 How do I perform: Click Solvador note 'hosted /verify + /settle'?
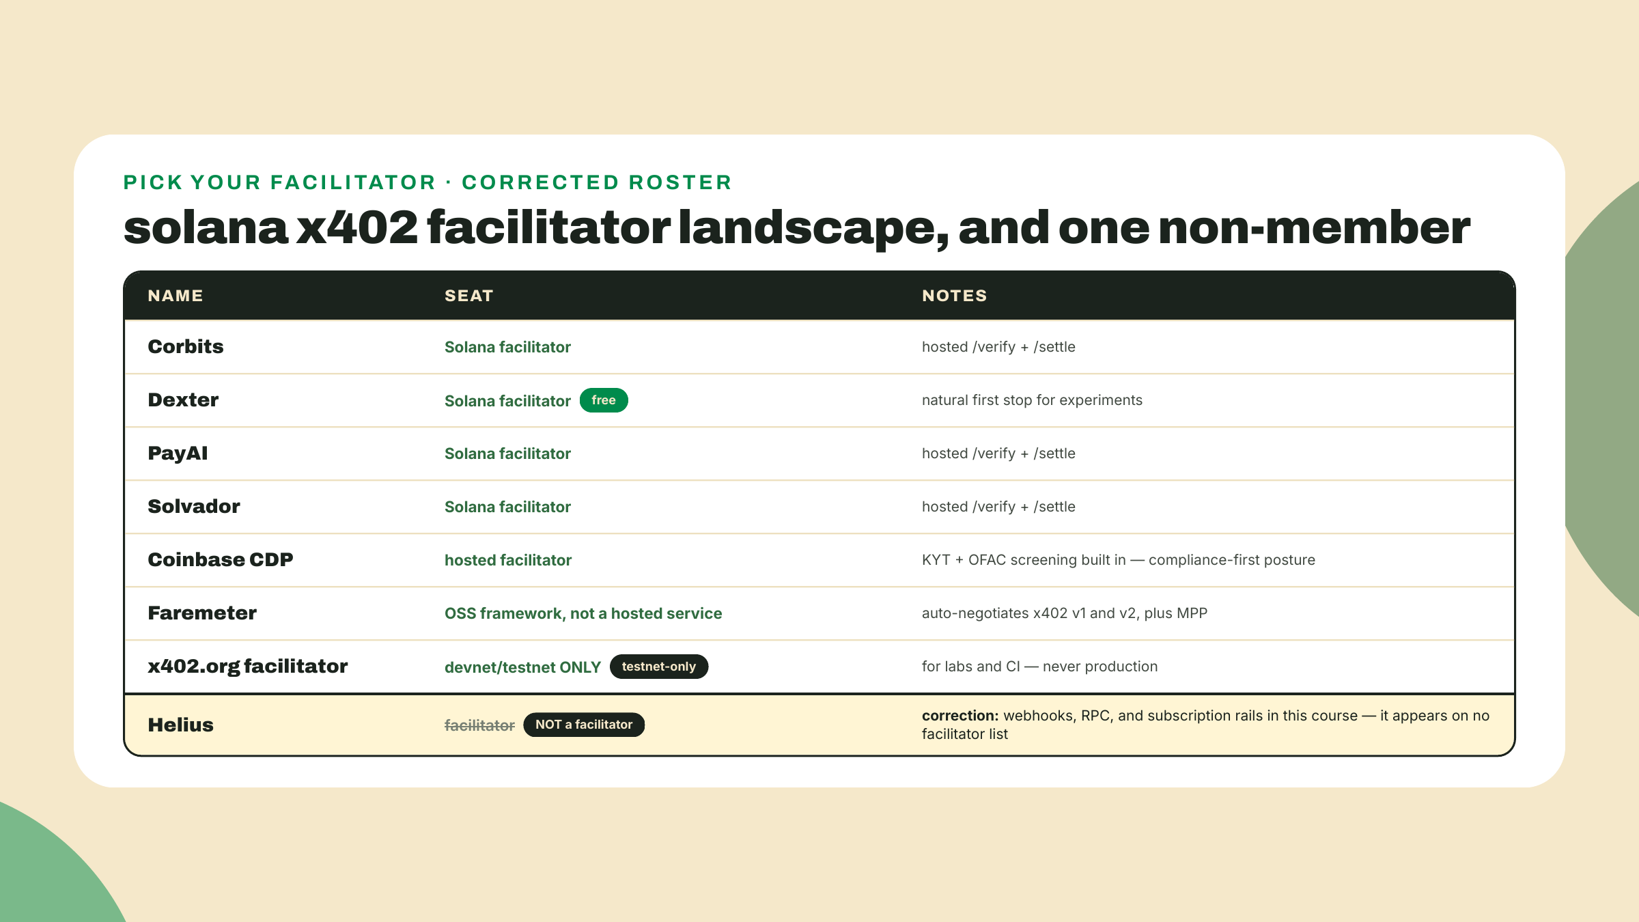998,507
